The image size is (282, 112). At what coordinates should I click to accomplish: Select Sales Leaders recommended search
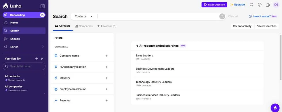click(x=197, y=57)
